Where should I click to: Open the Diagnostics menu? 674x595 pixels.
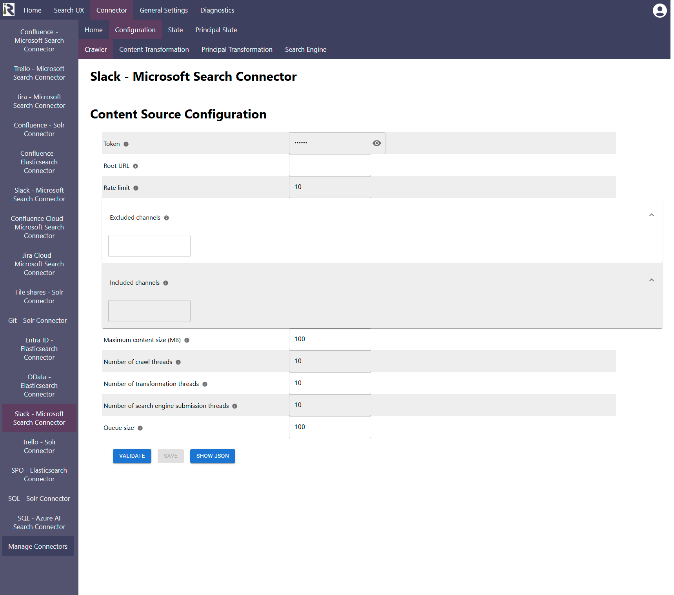click(217, 10)
